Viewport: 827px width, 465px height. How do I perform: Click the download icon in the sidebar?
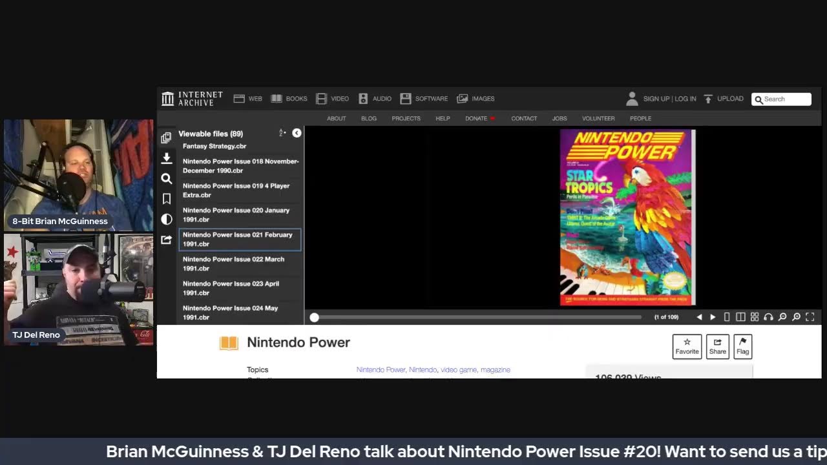point(166,158)
